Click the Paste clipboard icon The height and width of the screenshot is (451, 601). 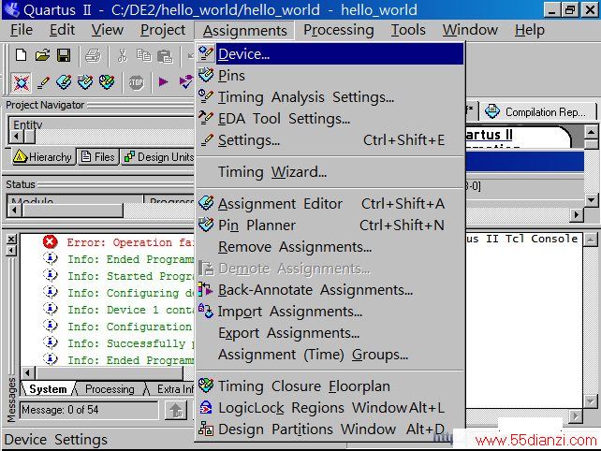coord(165,56)
